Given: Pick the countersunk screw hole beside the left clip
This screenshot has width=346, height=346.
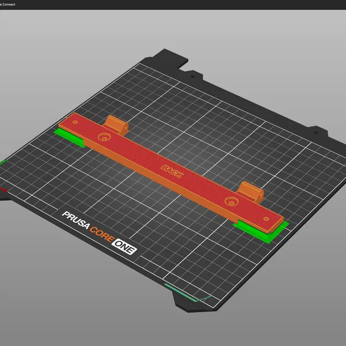Looking at the screenshot, I should pyautogui.click(x=104, y=137).
